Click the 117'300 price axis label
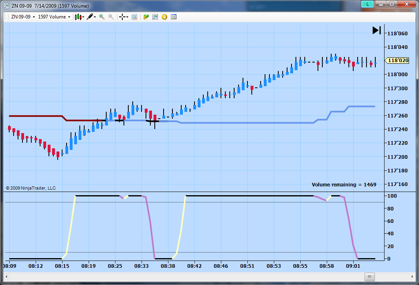419x285 pixels. coord(397,88)
